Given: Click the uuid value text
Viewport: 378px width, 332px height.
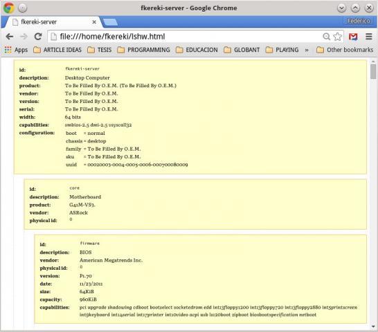Looking at the screenshot, I should pos(138,165).
